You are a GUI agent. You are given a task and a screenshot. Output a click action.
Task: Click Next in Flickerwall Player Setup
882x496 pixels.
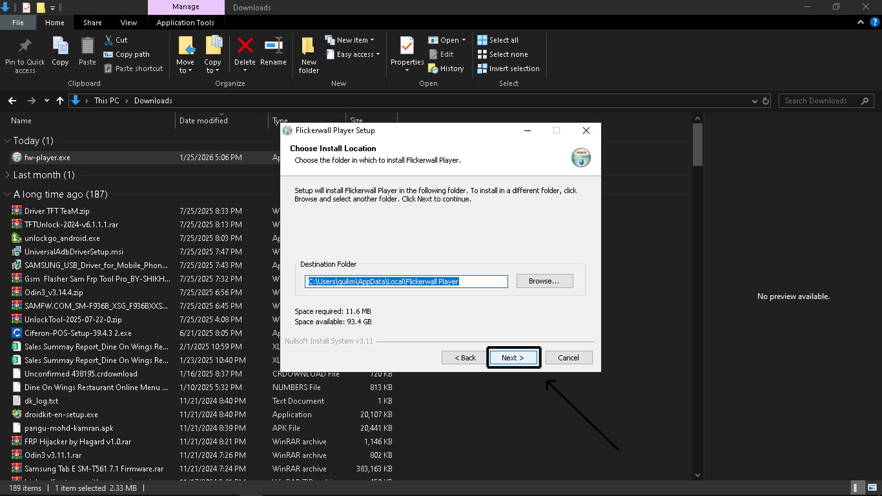click(x=513, y=358)
